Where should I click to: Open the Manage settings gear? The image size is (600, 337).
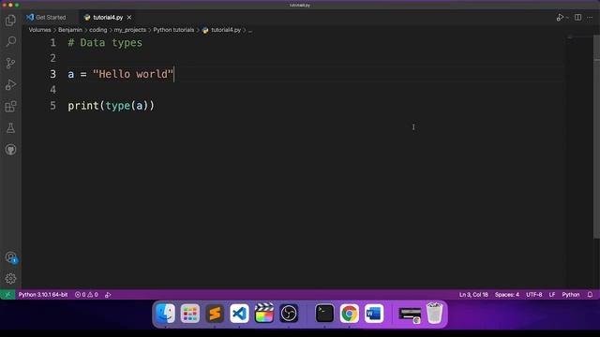tap(10, 279)
